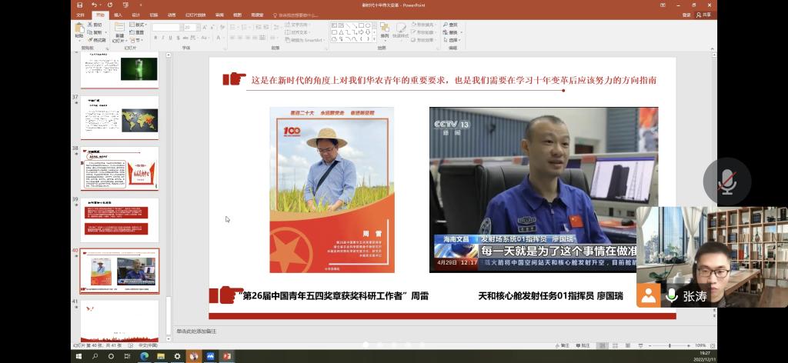Toggle italic formatting in the font group
Screen dimensions: 788x363
pyautogui.click(x=162, y=38)
